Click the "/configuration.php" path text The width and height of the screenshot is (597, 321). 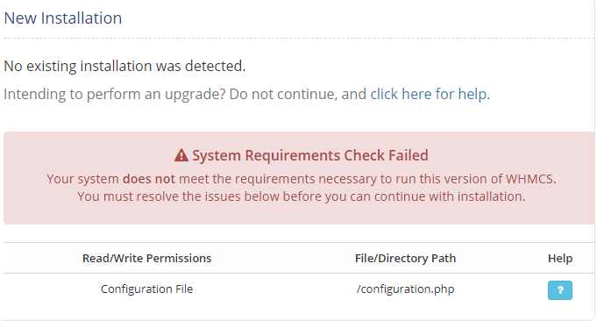405,289
